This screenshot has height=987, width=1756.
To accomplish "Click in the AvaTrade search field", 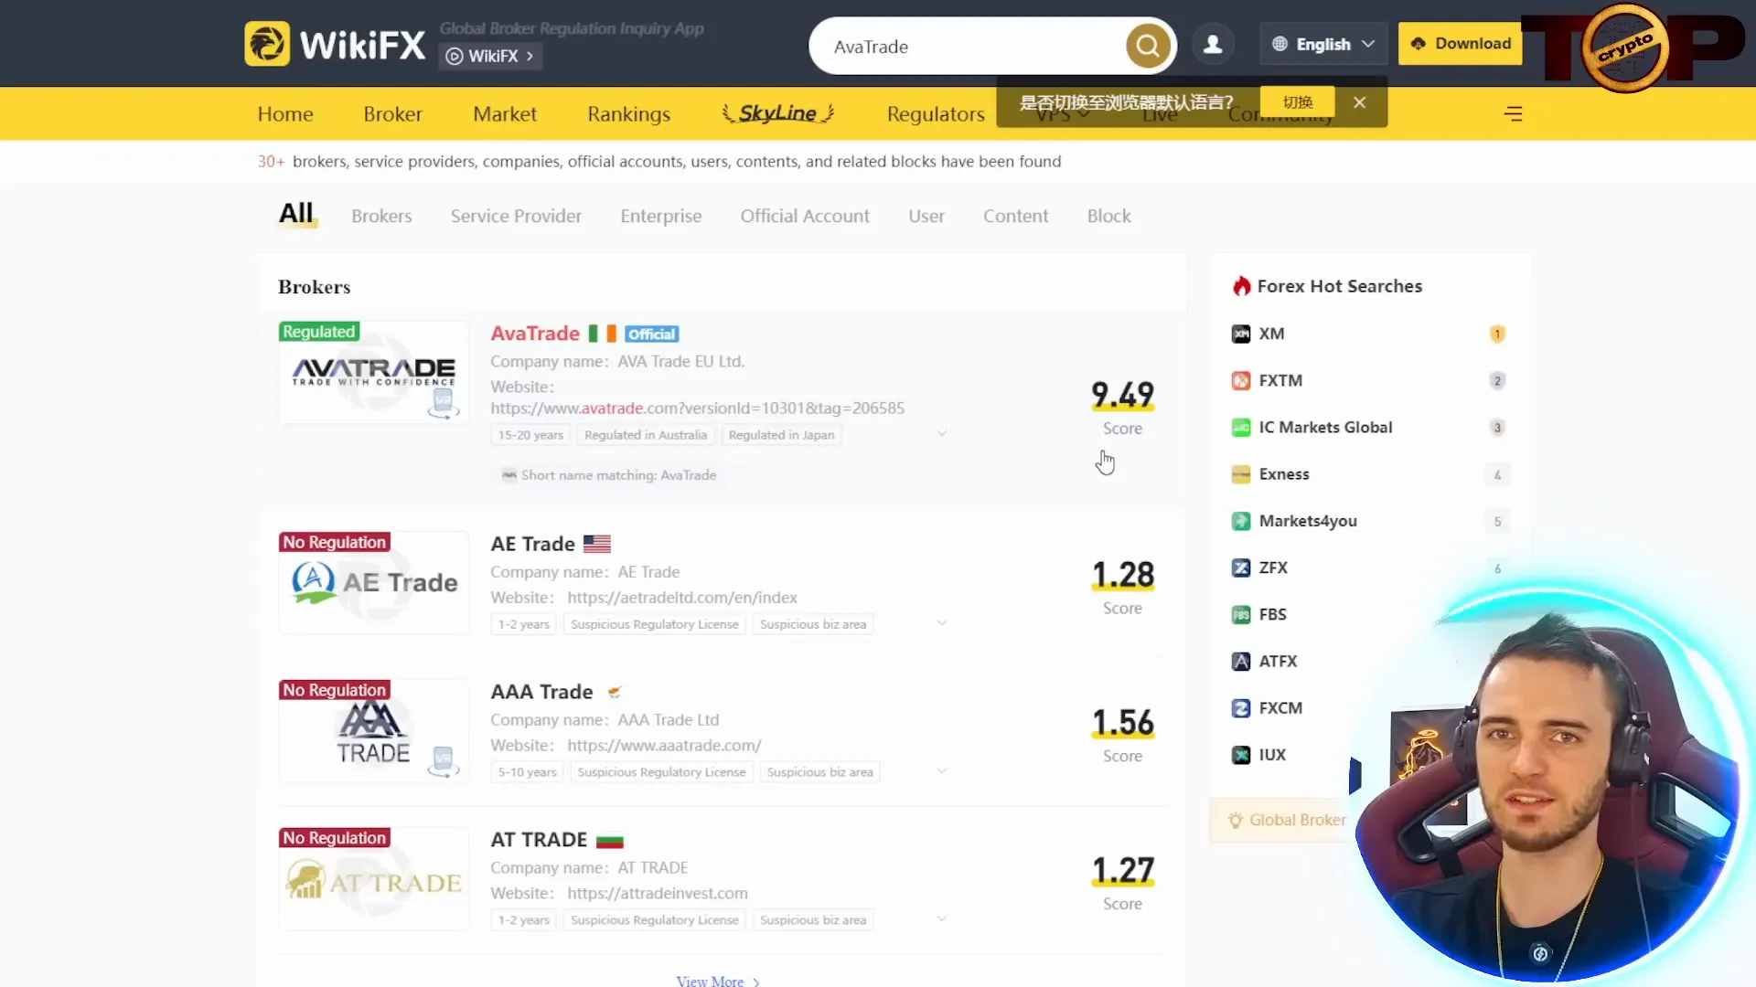I will (969, 46).
